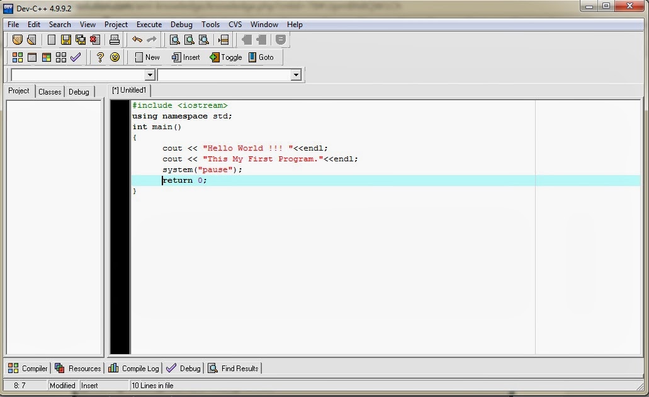Run the compiled program

[31, 57]
